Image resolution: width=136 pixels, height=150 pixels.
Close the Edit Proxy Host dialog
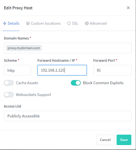[128, 8]
